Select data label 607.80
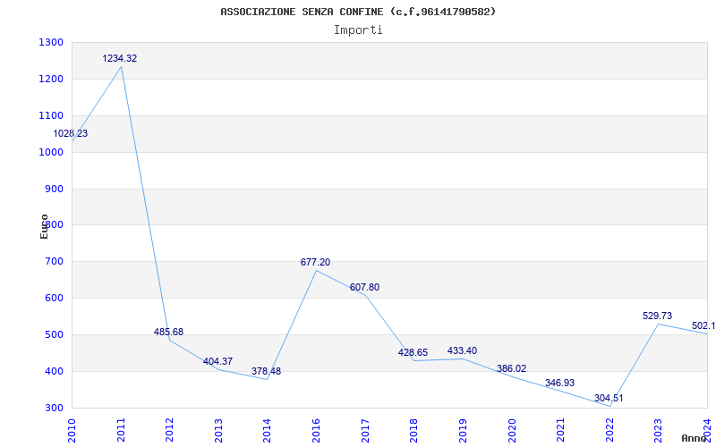The width and height of the screenshot is (716, 447). coord(364,287)
